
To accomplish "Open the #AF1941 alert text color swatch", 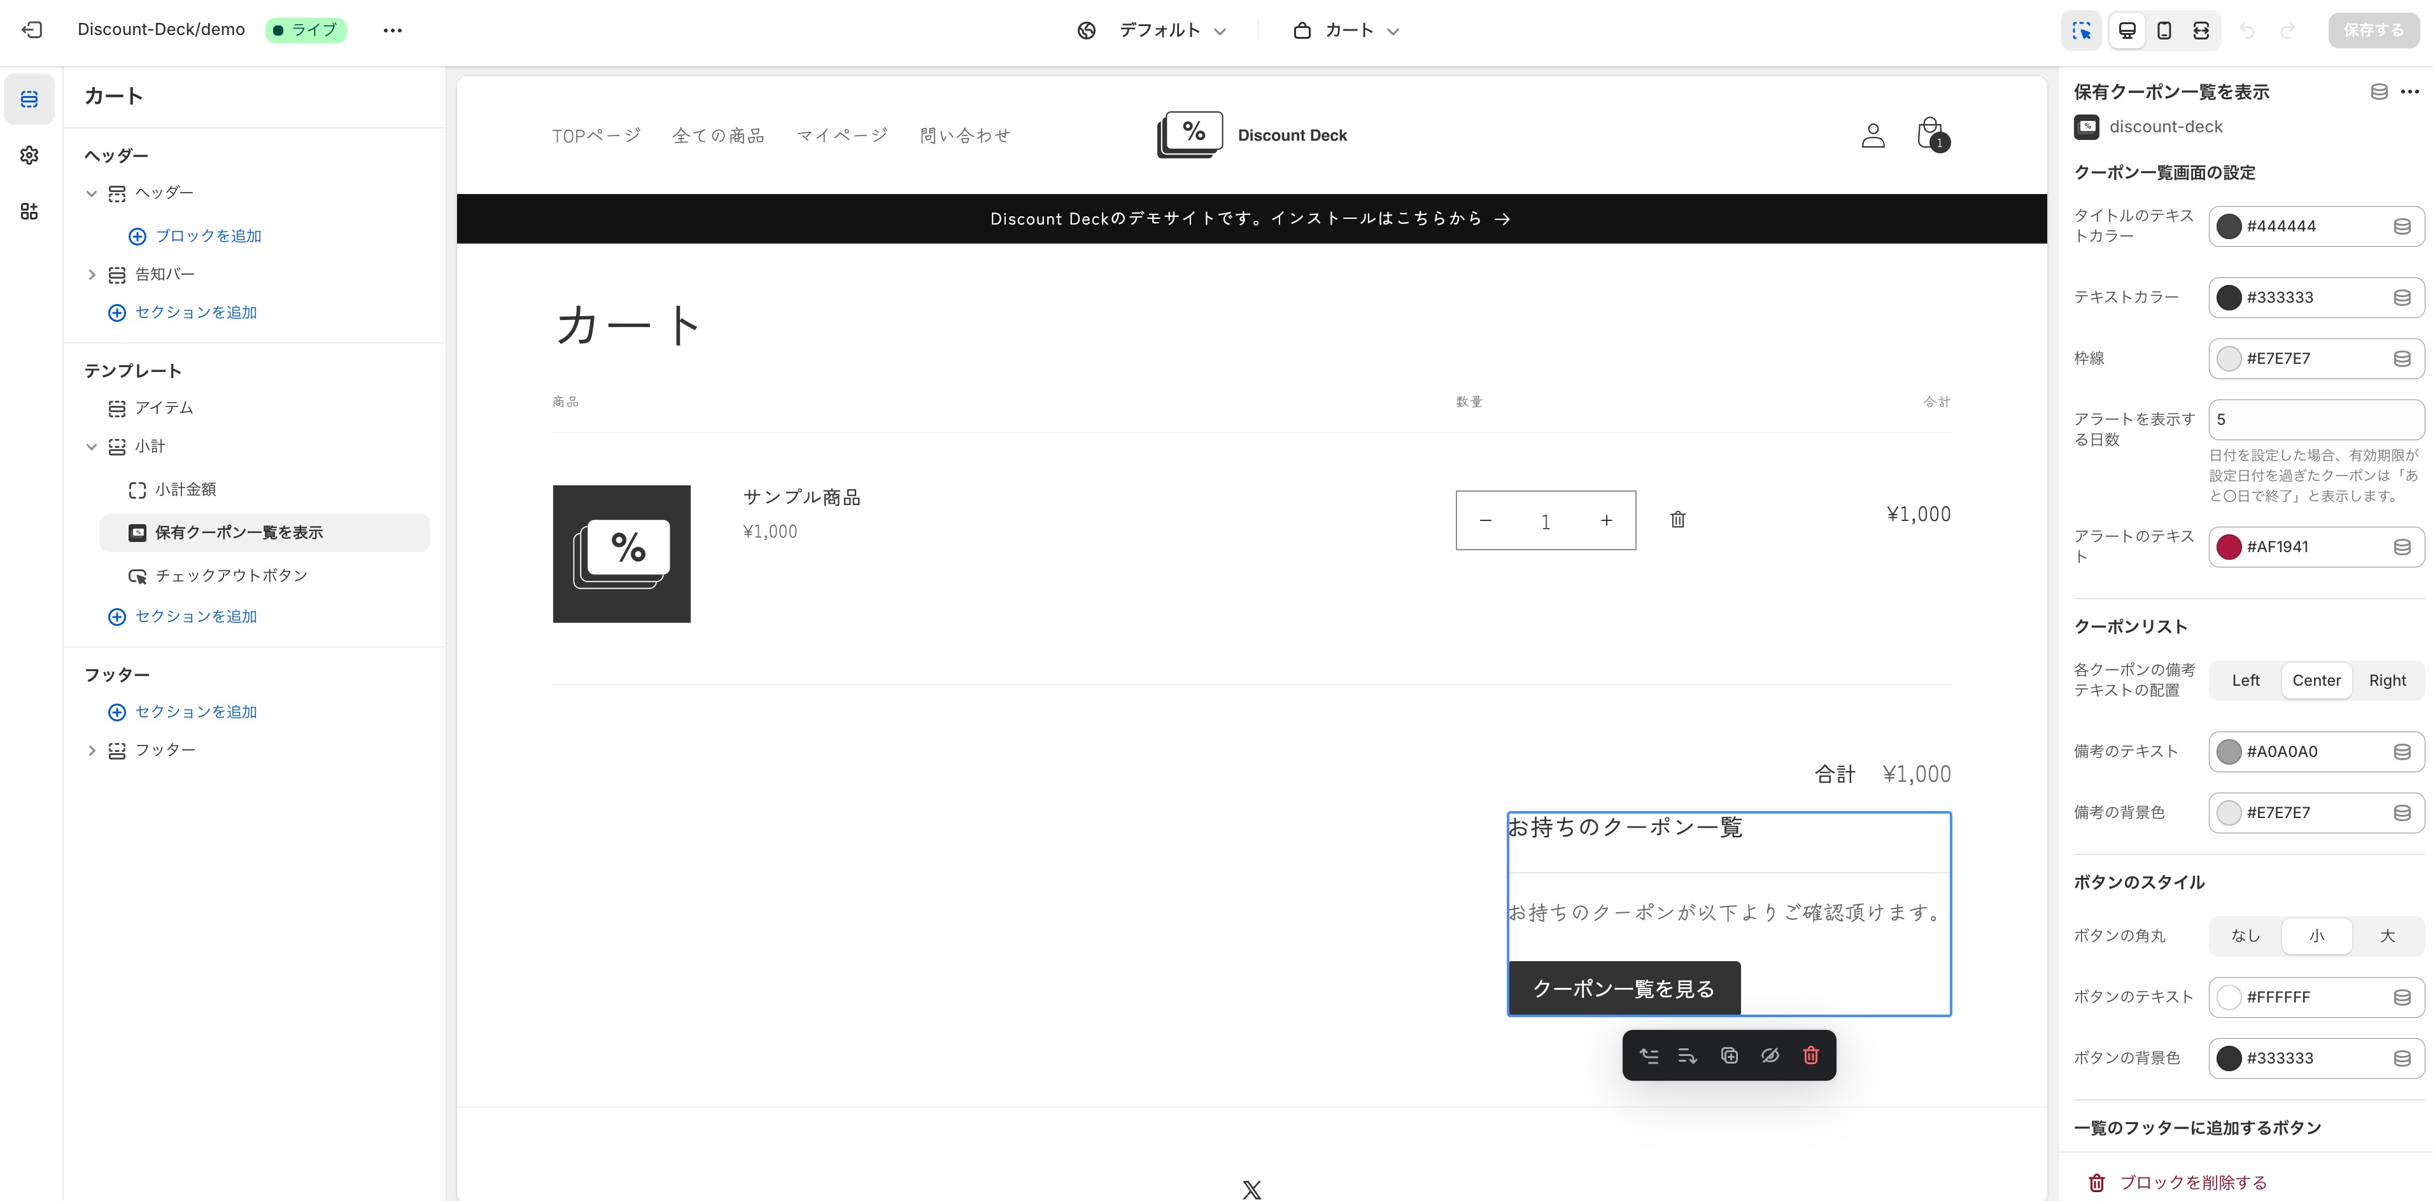I will [x=2228, y=546].
